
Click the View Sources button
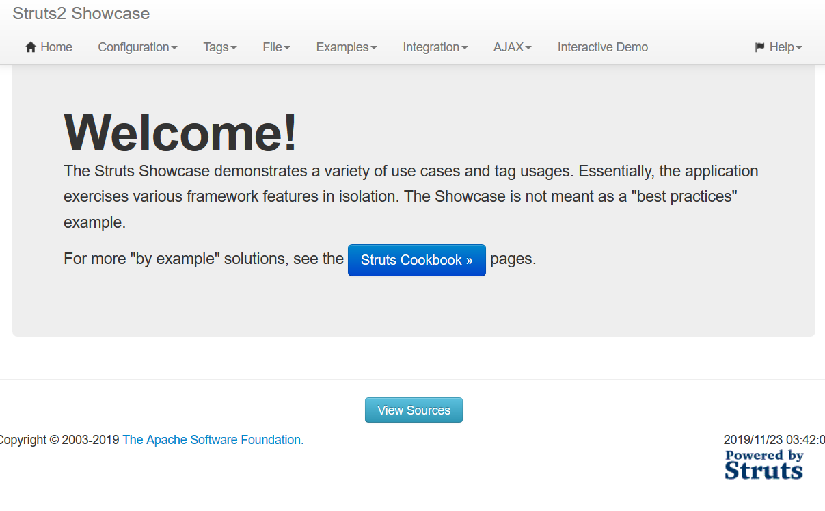coord(414,410)
